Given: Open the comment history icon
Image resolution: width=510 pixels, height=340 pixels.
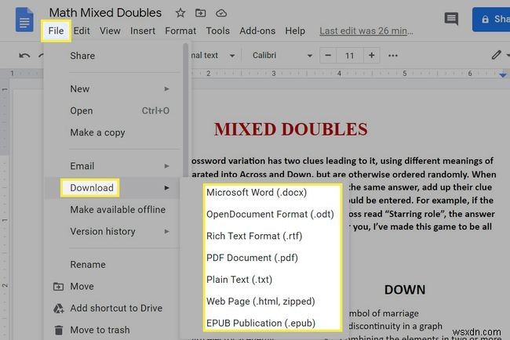Looking at the screenshot, I should [x=451, y=19].
